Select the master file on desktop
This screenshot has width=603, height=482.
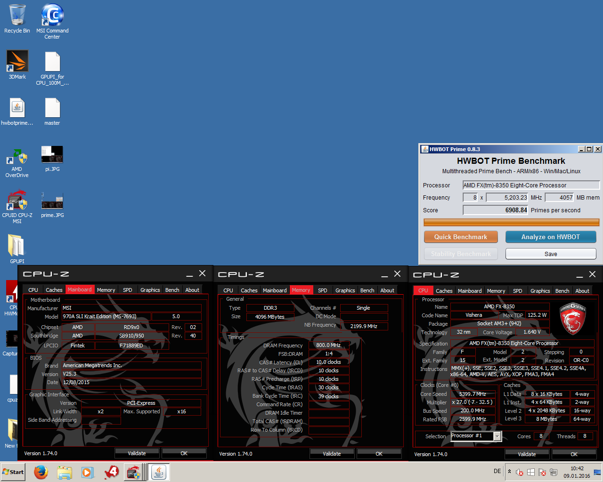coord(52,112)
